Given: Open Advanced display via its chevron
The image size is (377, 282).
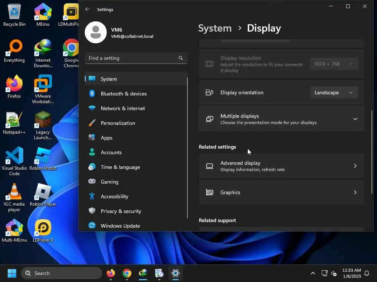Looking at the screenshot, I should (355, 166).
